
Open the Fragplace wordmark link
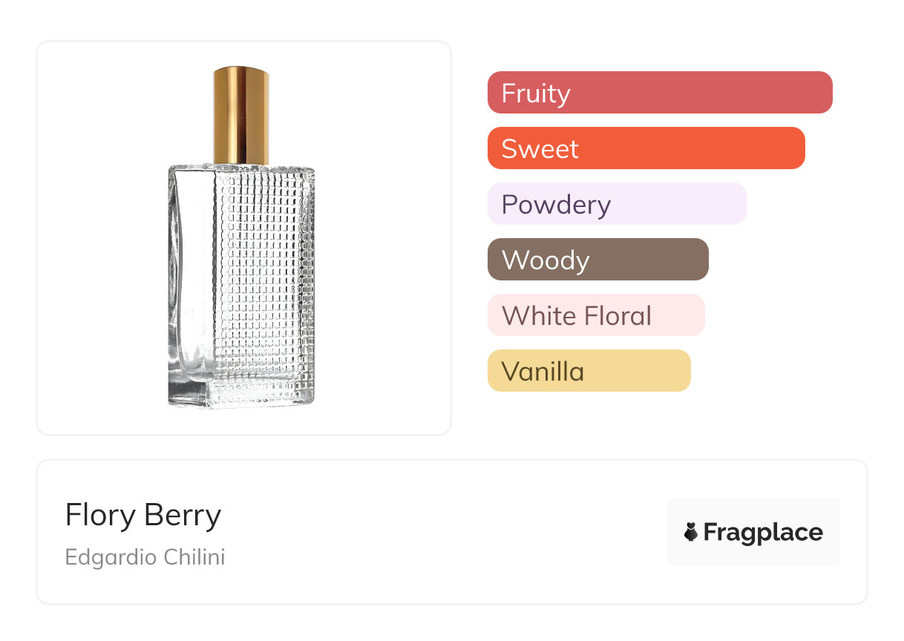click(763, 532)
